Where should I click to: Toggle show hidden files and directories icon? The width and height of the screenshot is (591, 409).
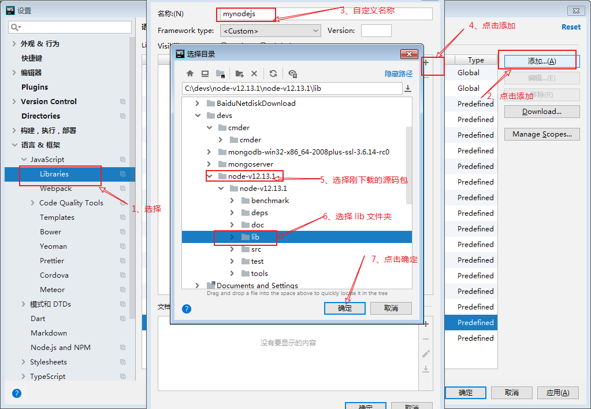292,73
